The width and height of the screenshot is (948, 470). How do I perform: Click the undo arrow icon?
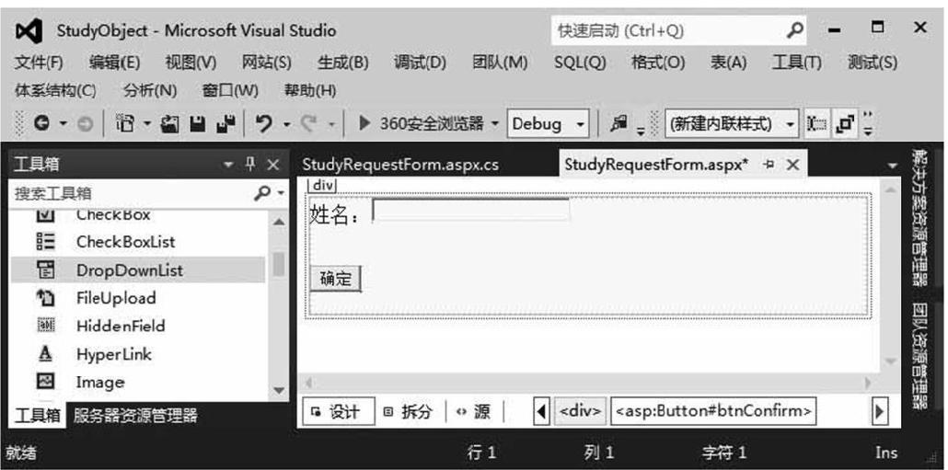click(x=264, y=124)
